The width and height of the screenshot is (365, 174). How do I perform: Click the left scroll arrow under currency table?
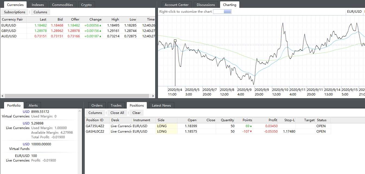pos(2,96)
